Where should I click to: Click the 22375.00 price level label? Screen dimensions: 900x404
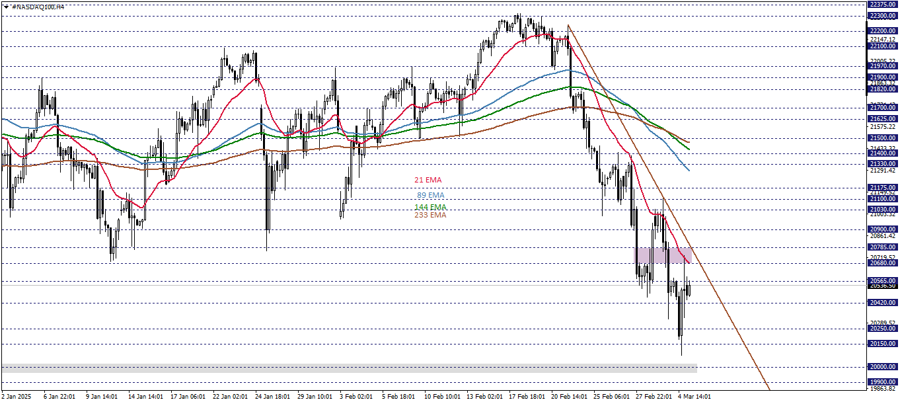[x=883, y=5]
